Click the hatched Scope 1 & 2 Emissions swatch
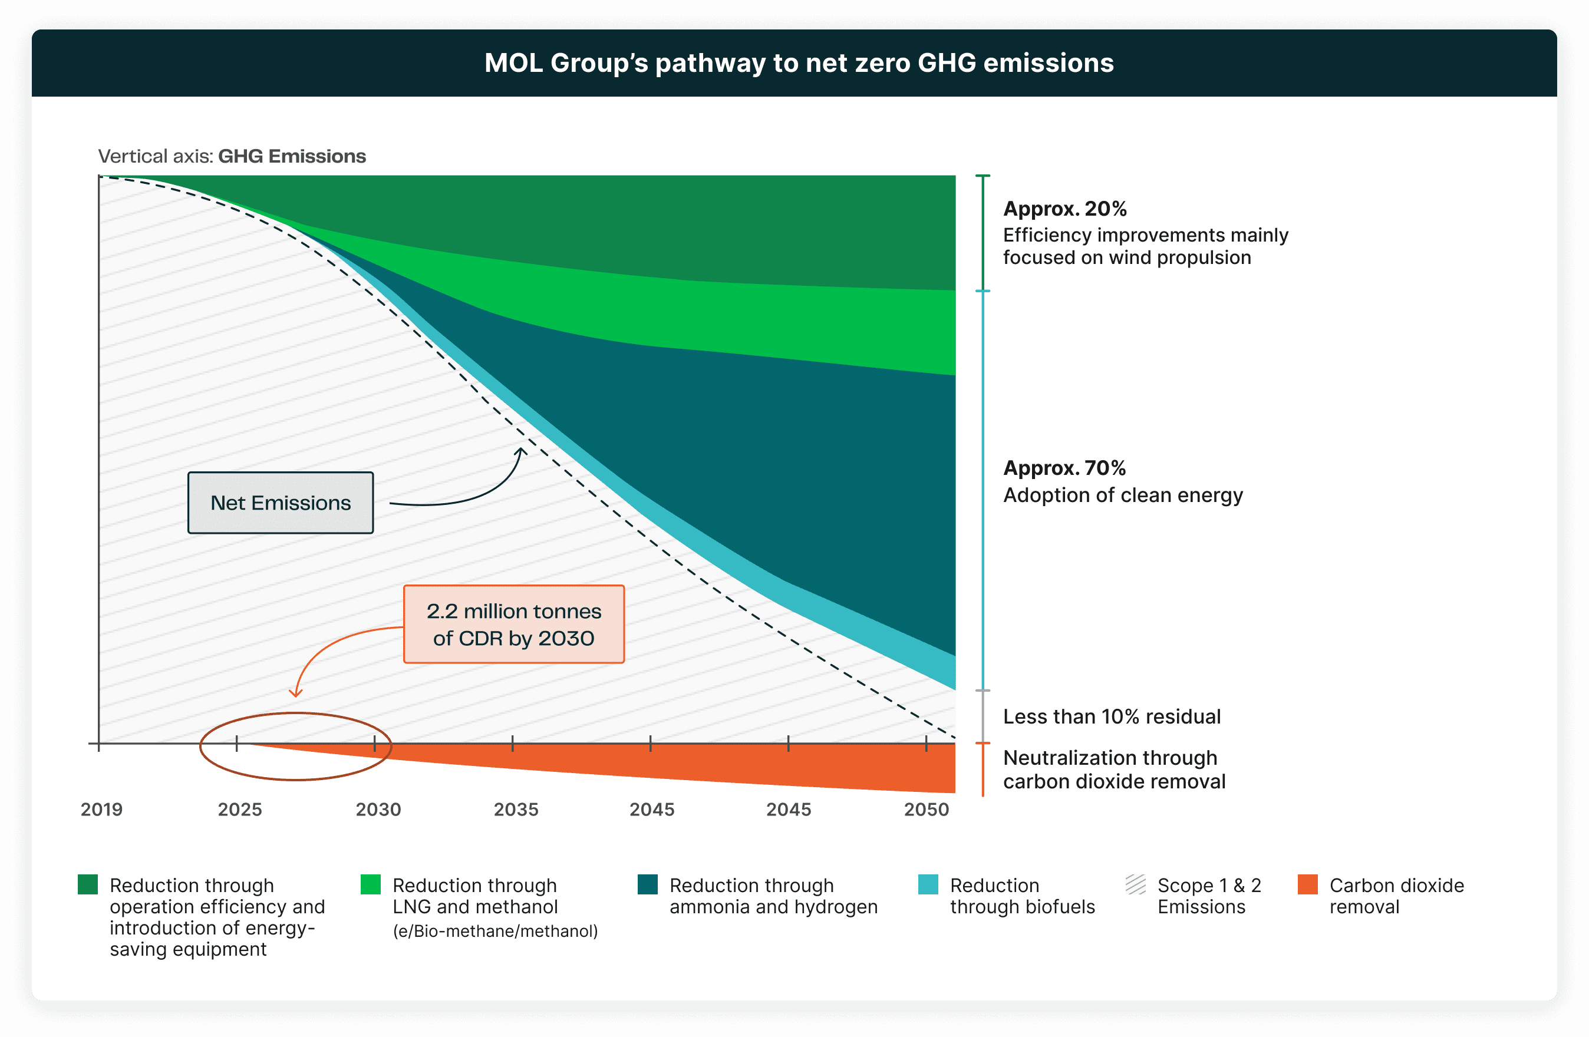1589x1037 pixels. pos(1136,884)
